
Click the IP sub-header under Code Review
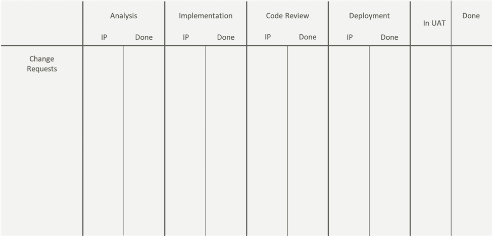pos(268,37)
